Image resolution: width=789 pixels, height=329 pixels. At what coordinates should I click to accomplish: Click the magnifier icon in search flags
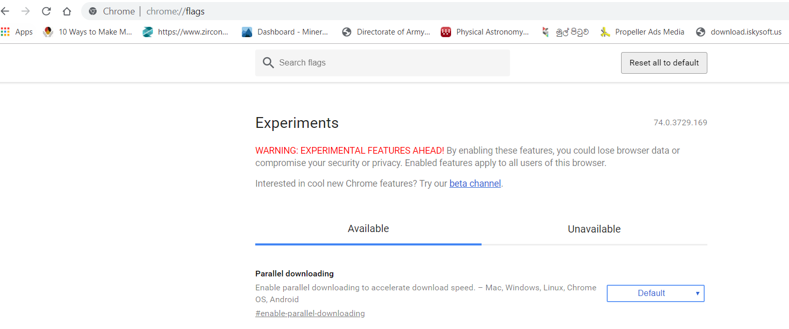(268, 63)
